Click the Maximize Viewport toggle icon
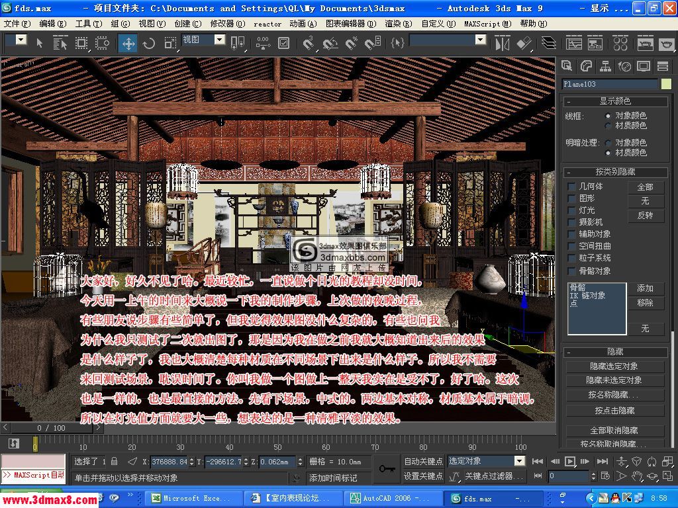This screenshot has height=508, width=678. [x=667, y=476]
